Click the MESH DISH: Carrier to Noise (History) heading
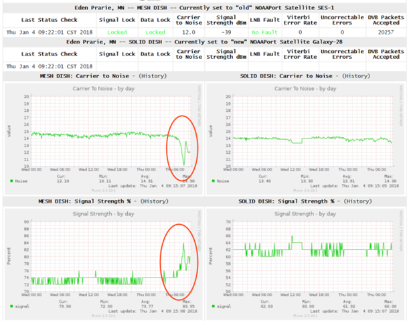 [x=102, y=76]
